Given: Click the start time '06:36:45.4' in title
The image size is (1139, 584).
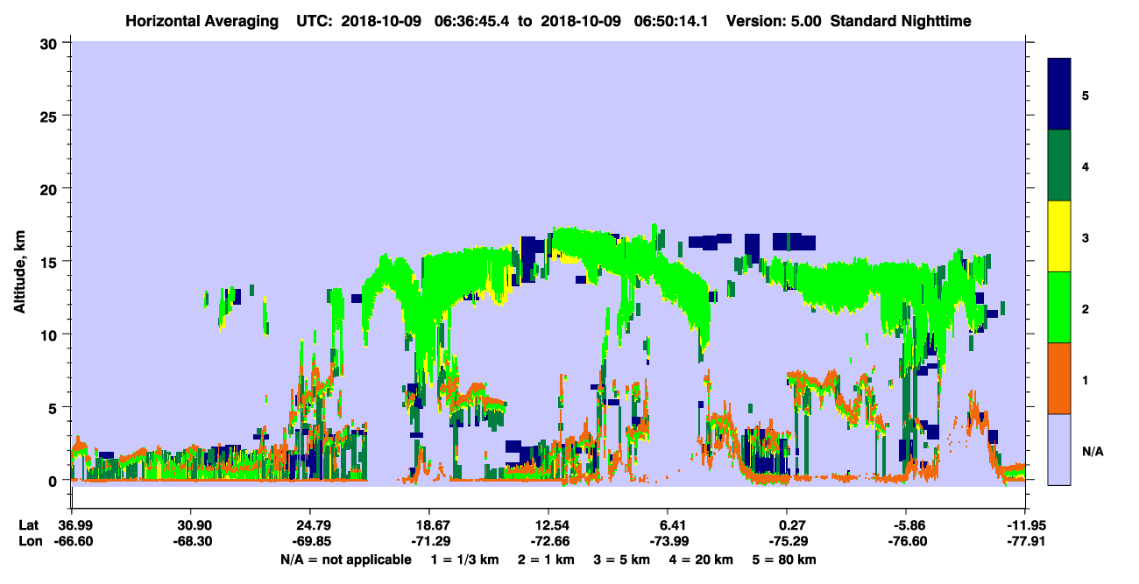Looking at the screenshot, I should tap(470, 20).
